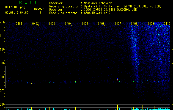The height and width of the screenshot is (110, 173).
Task: Click the red meteor echo after 0408
Action: pyautogui.click(x=142, y=82)
